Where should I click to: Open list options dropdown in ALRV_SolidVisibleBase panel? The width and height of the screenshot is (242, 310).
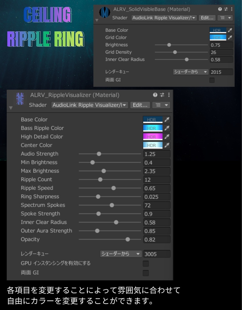pyautogui.click(x=225, y=18)
